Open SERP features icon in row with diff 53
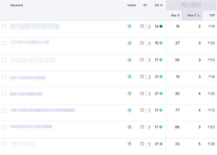217x155 pixels. [142, 60]
